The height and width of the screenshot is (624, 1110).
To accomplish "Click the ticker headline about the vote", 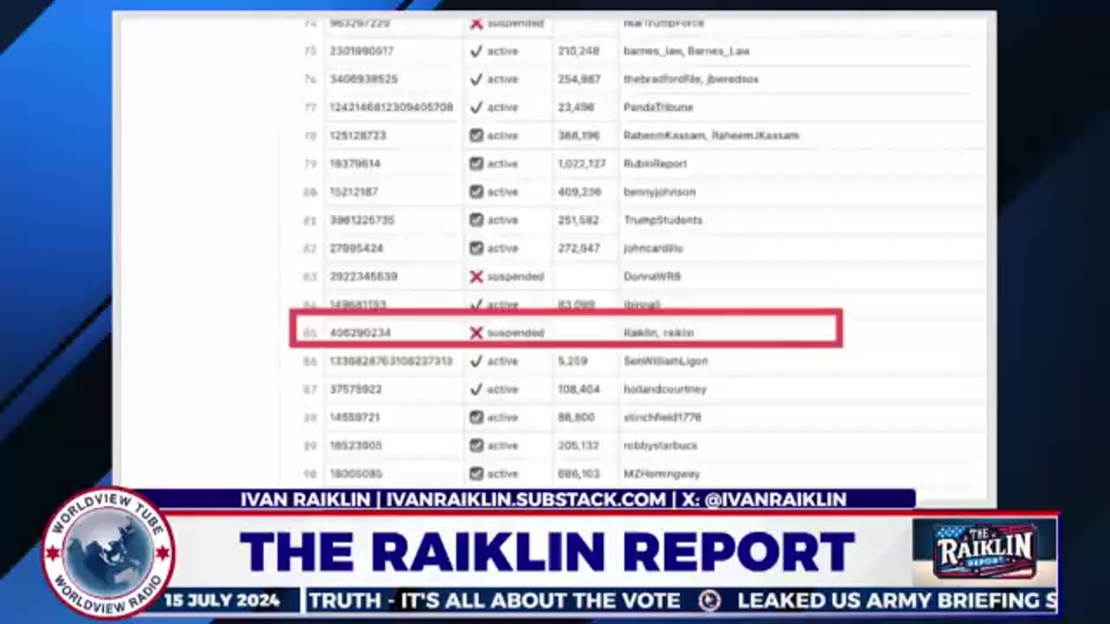I will [x=494, y=601].
